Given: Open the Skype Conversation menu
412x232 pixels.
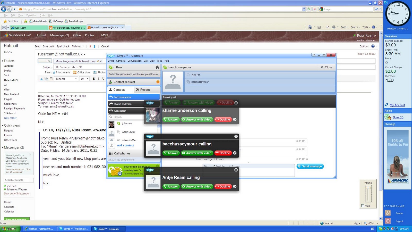Looking at the screenshot, I should pyautogui.click(x=134, y=61).
